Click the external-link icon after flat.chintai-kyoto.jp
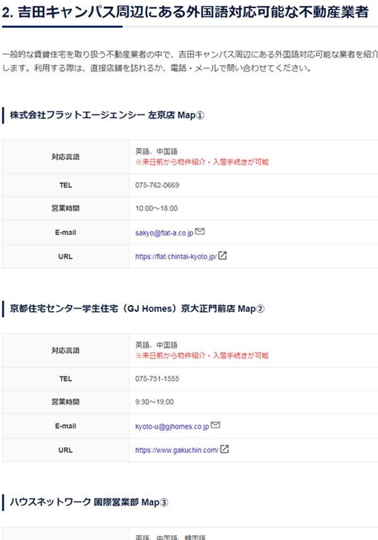Image resolution: width=378 pixels, height=540 pixels. (223, 256)
